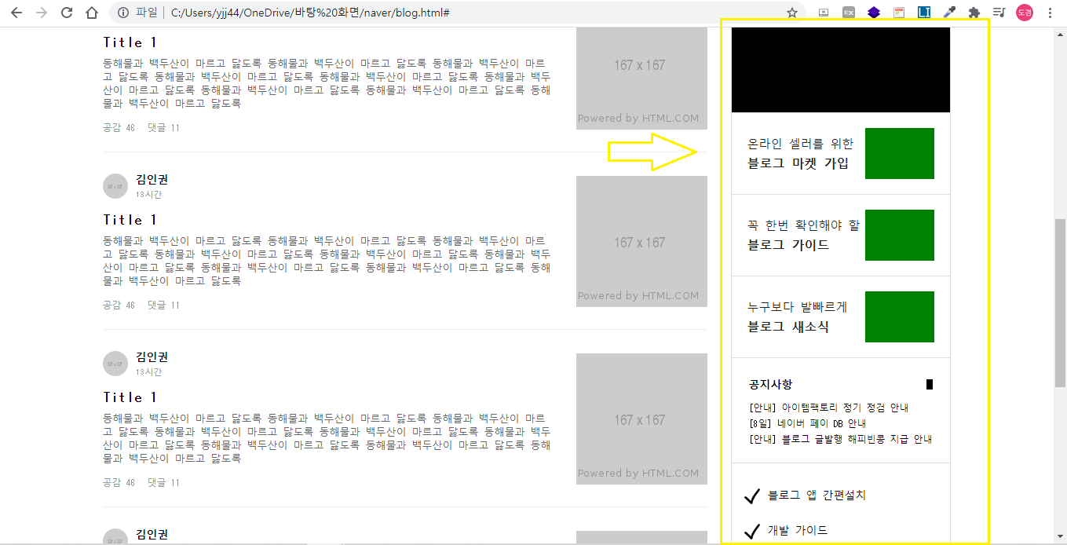
Task: Open the blue LI extension icon
Action: pyautogui.click(x=924, y=13)
